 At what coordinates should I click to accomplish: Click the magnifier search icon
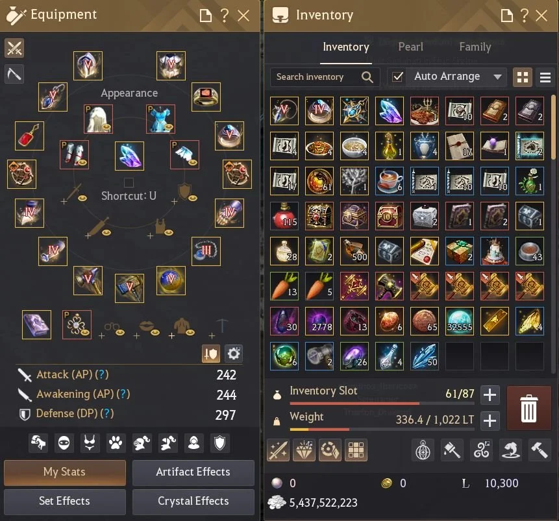click(367, 77)
